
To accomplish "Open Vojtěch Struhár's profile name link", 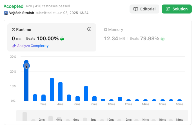I will click(22, 13).
